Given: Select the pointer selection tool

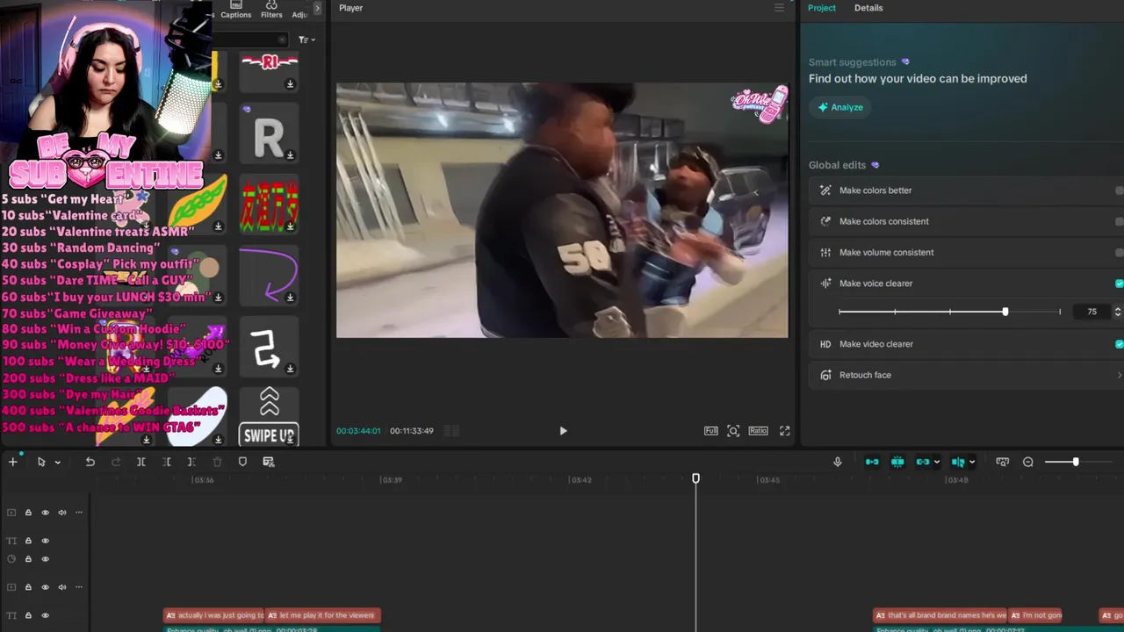Looking at the screenshot, I should (41, 462).
